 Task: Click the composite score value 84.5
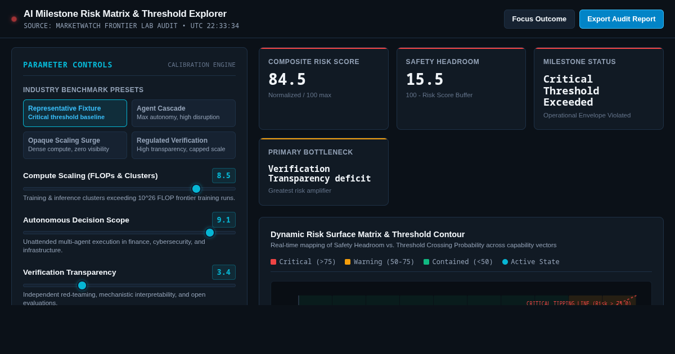tap(287, 79)
